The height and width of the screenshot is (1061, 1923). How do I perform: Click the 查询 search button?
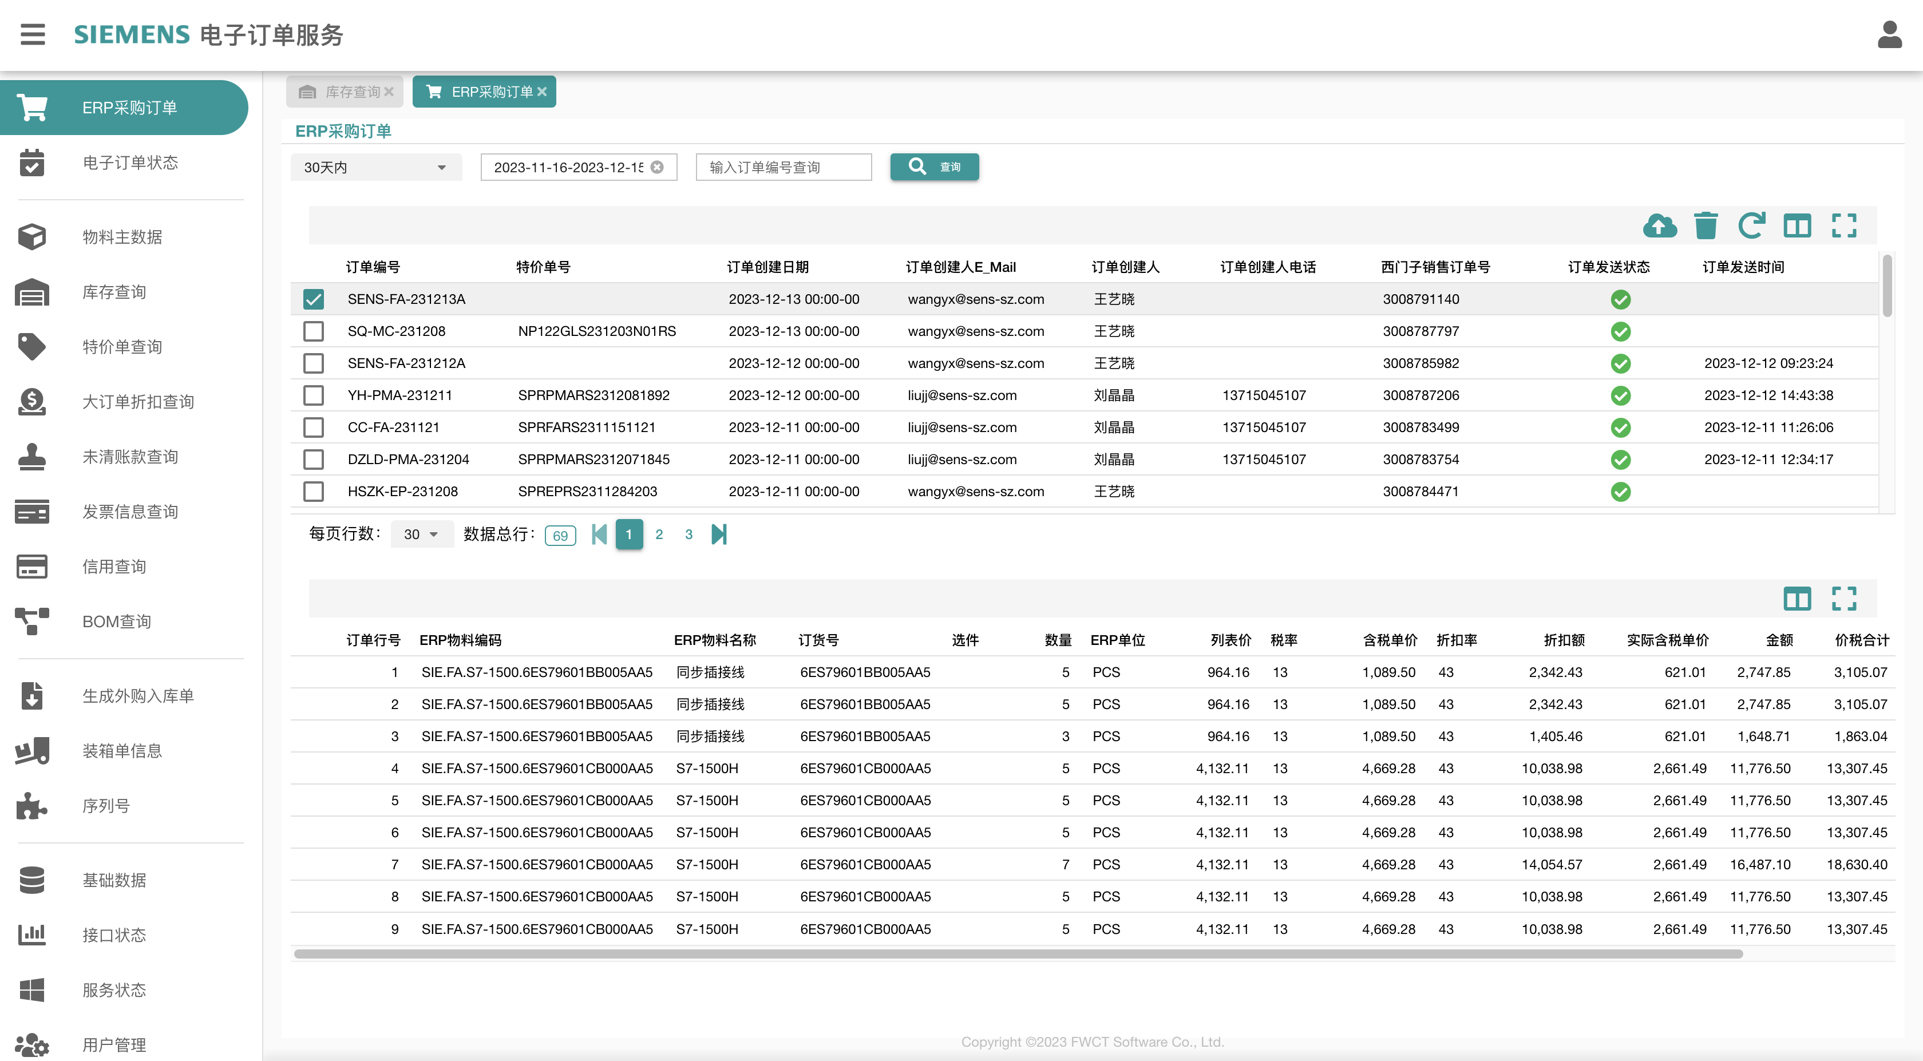pyautogui.click(x=935, y=167)
